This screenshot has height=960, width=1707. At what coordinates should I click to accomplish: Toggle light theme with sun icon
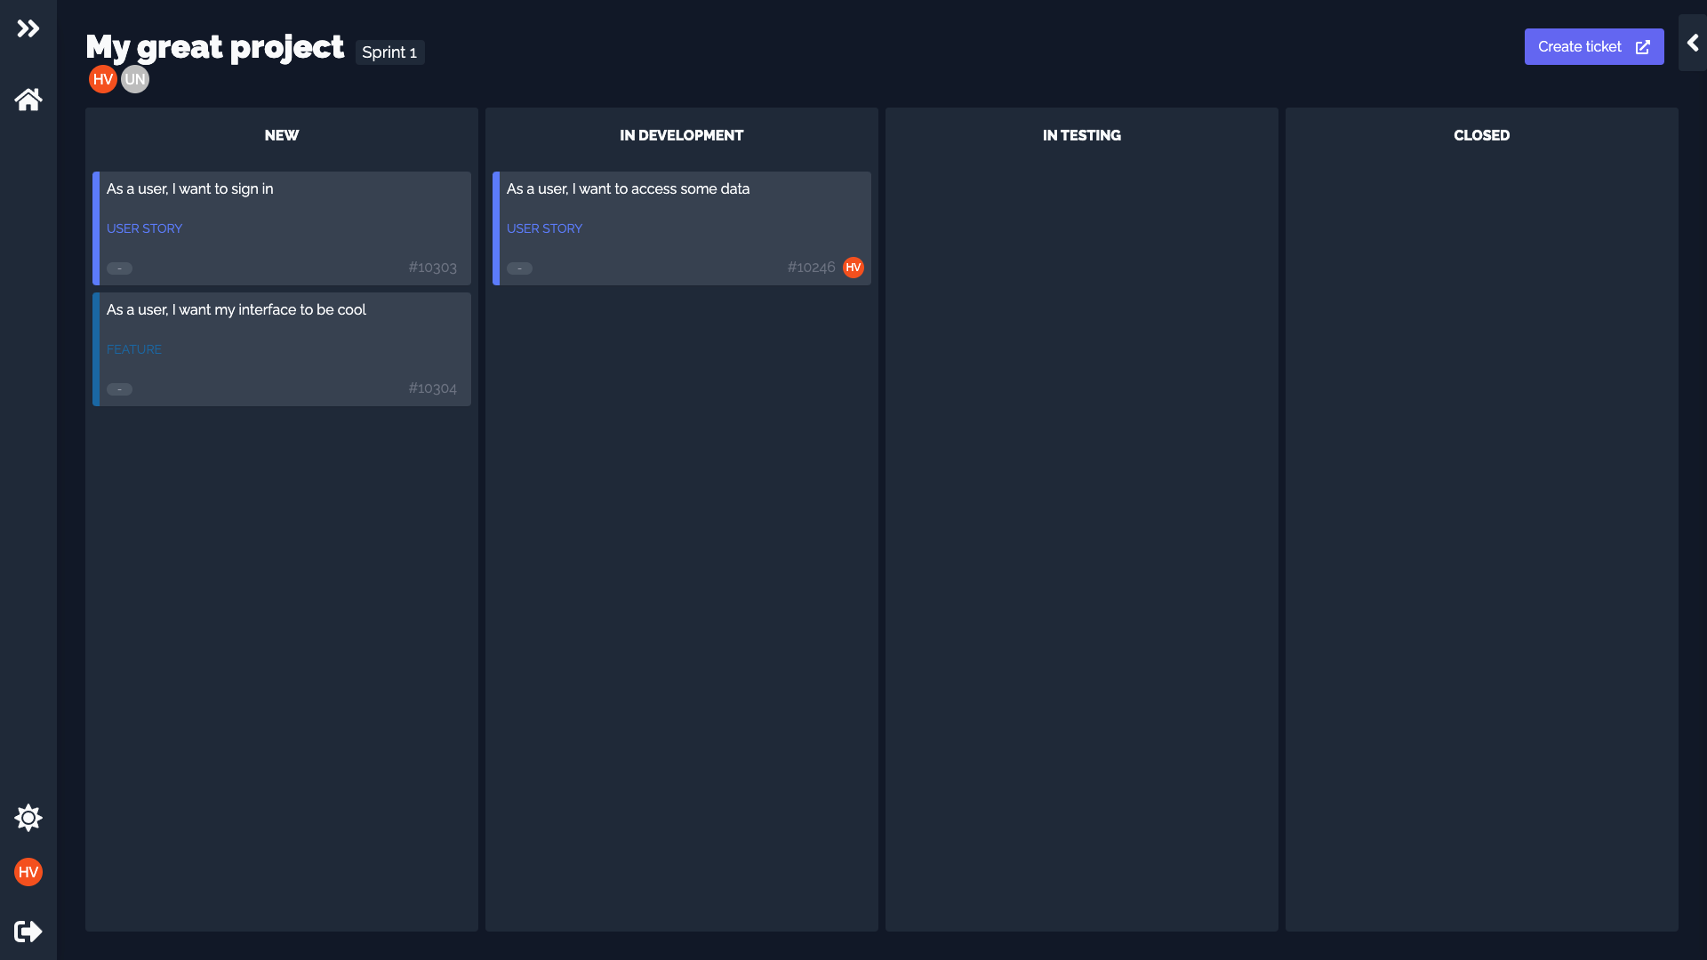coord(28,818)
